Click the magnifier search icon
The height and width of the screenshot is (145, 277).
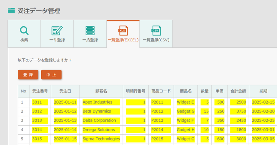[24, 30]
